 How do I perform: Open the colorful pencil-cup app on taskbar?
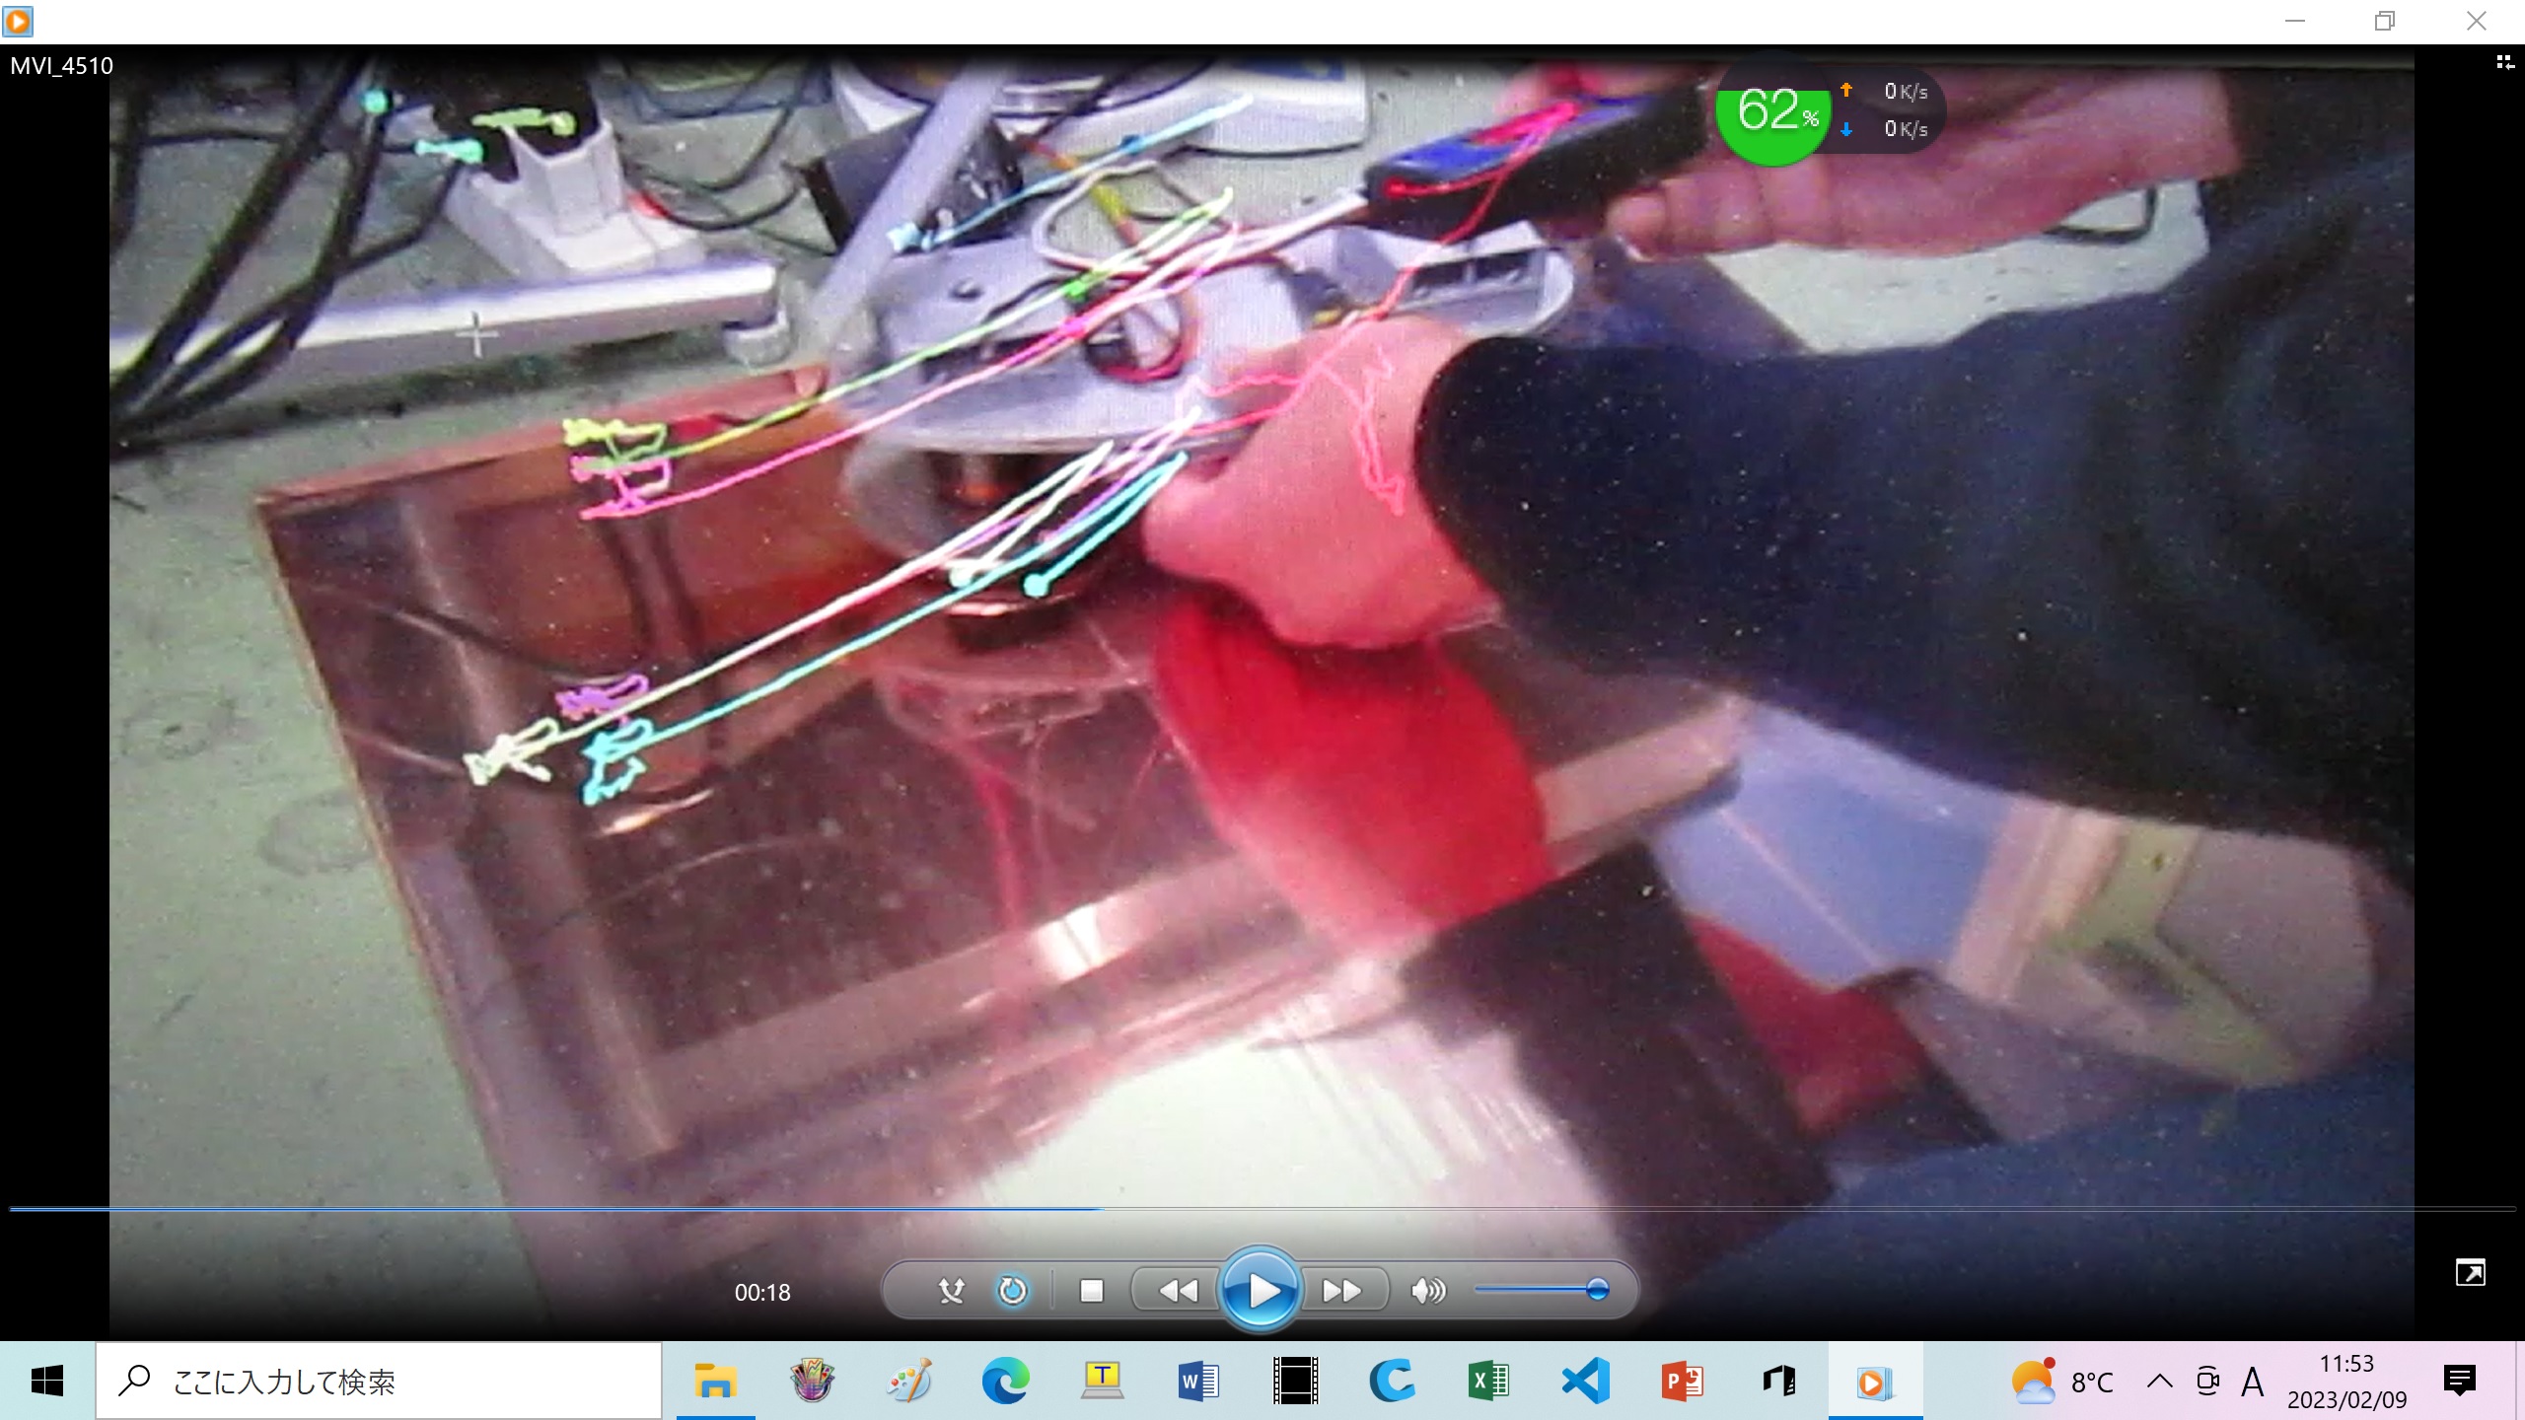(812, 1381)
